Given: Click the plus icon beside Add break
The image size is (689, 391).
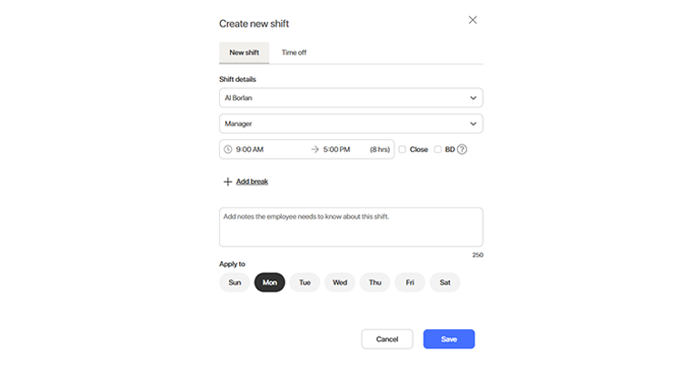Looking at the screenshot, I should coord(228,182).
